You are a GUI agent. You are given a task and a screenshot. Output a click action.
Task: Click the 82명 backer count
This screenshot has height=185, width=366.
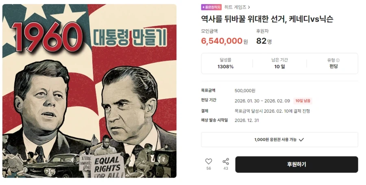[264, 41]
